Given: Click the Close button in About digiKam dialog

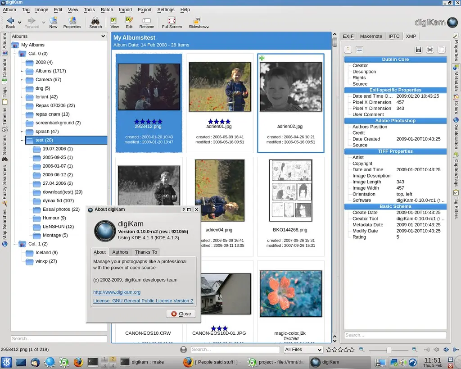Looking at the screenshot, I should click(181, 314).
